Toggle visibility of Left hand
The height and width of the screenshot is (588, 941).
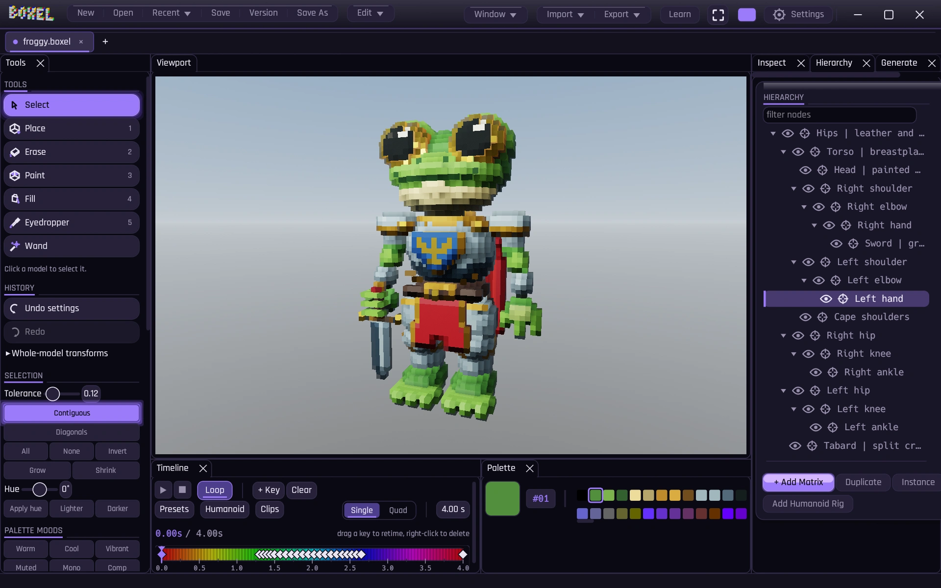click(826, 299)
